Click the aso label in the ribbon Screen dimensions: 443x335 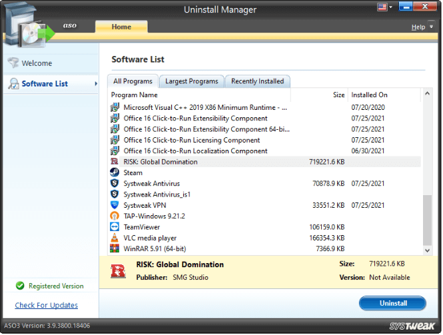(70, 25)
